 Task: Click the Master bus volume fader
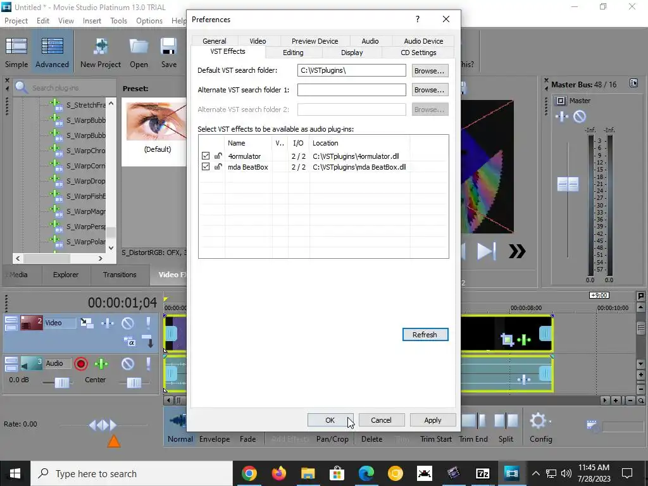[x=568, y=184]
